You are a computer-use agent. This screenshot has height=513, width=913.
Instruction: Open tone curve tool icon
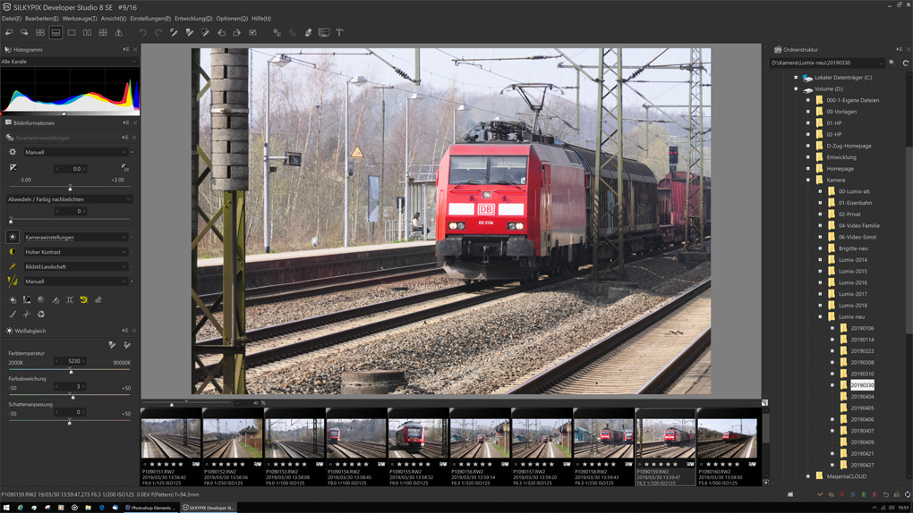point(27,299)
